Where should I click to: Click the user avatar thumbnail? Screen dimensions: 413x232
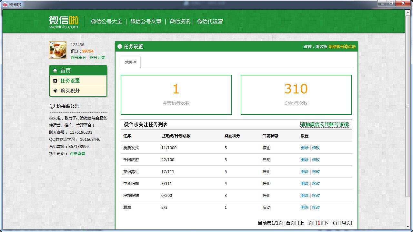click(57, 50)
